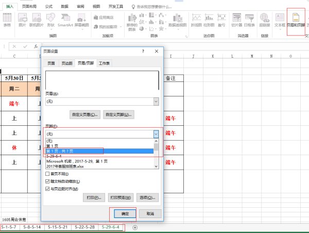Select the (无) option in footer list
This screenshot has width=309, height=233.
pos(100,141)
